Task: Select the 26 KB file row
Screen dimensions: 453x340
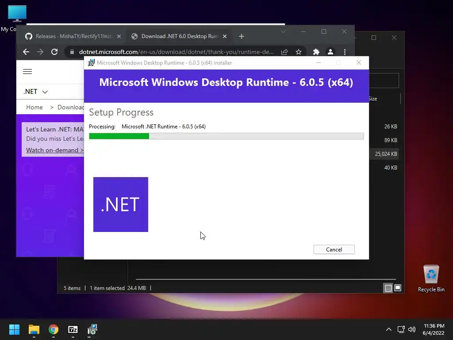Action: [384, 126]
